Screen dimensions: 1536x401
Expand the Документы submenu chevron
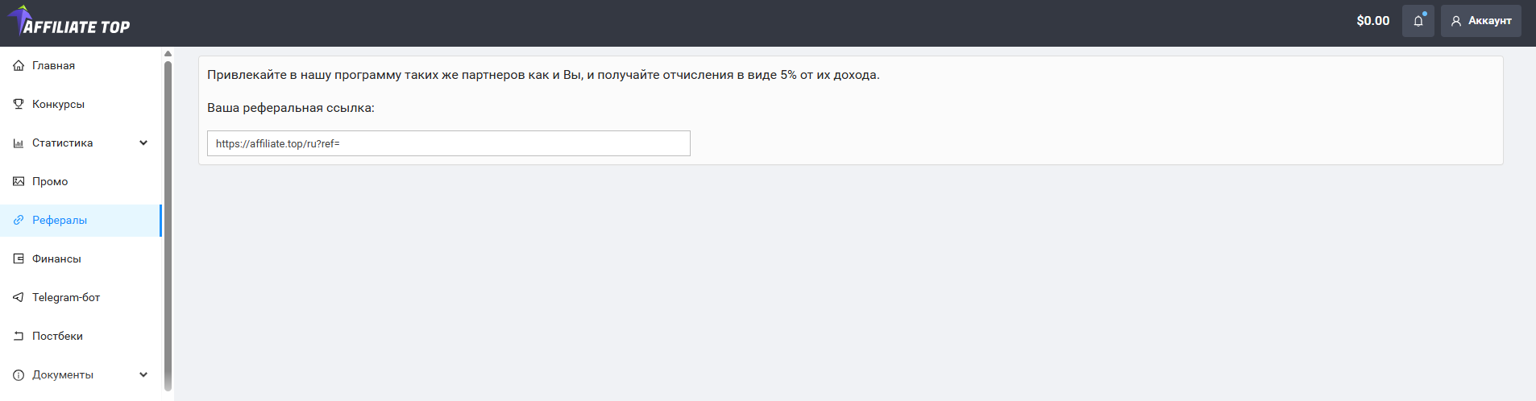143,375
